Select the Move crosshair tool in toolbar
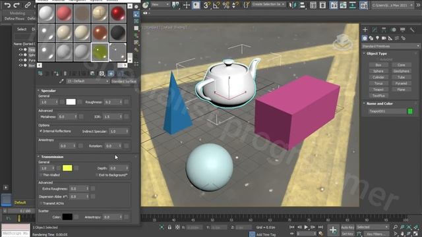422x237 pixels. click(186, 5)
